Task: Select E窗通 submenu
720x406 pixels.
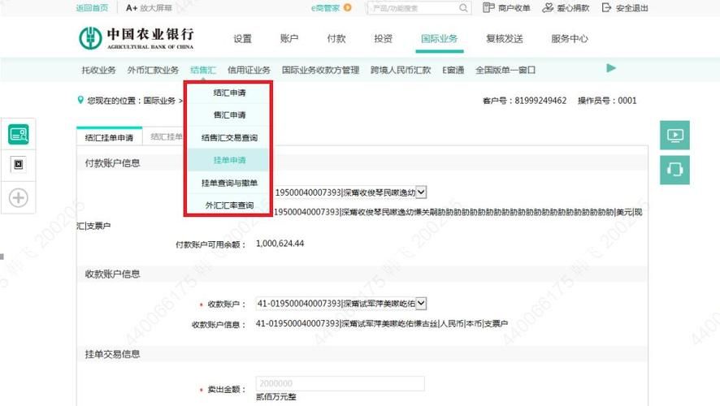Action: click(x=453, y=70)
